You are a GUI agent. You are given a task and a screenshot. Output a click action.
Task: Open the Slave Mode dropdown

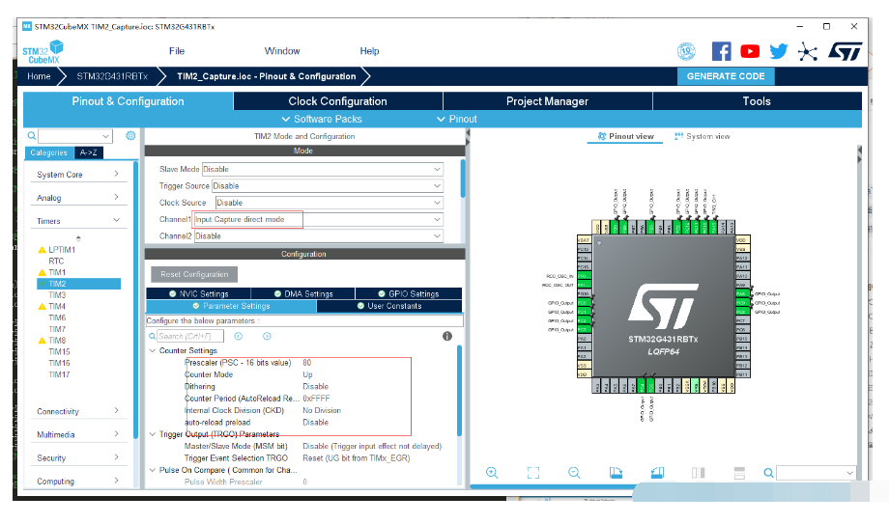tap(323, 169)
